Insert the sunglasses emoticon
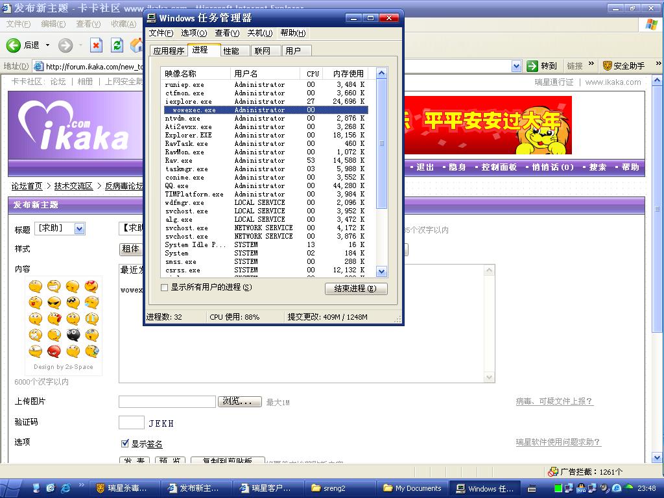 click(x=54, y=302)
